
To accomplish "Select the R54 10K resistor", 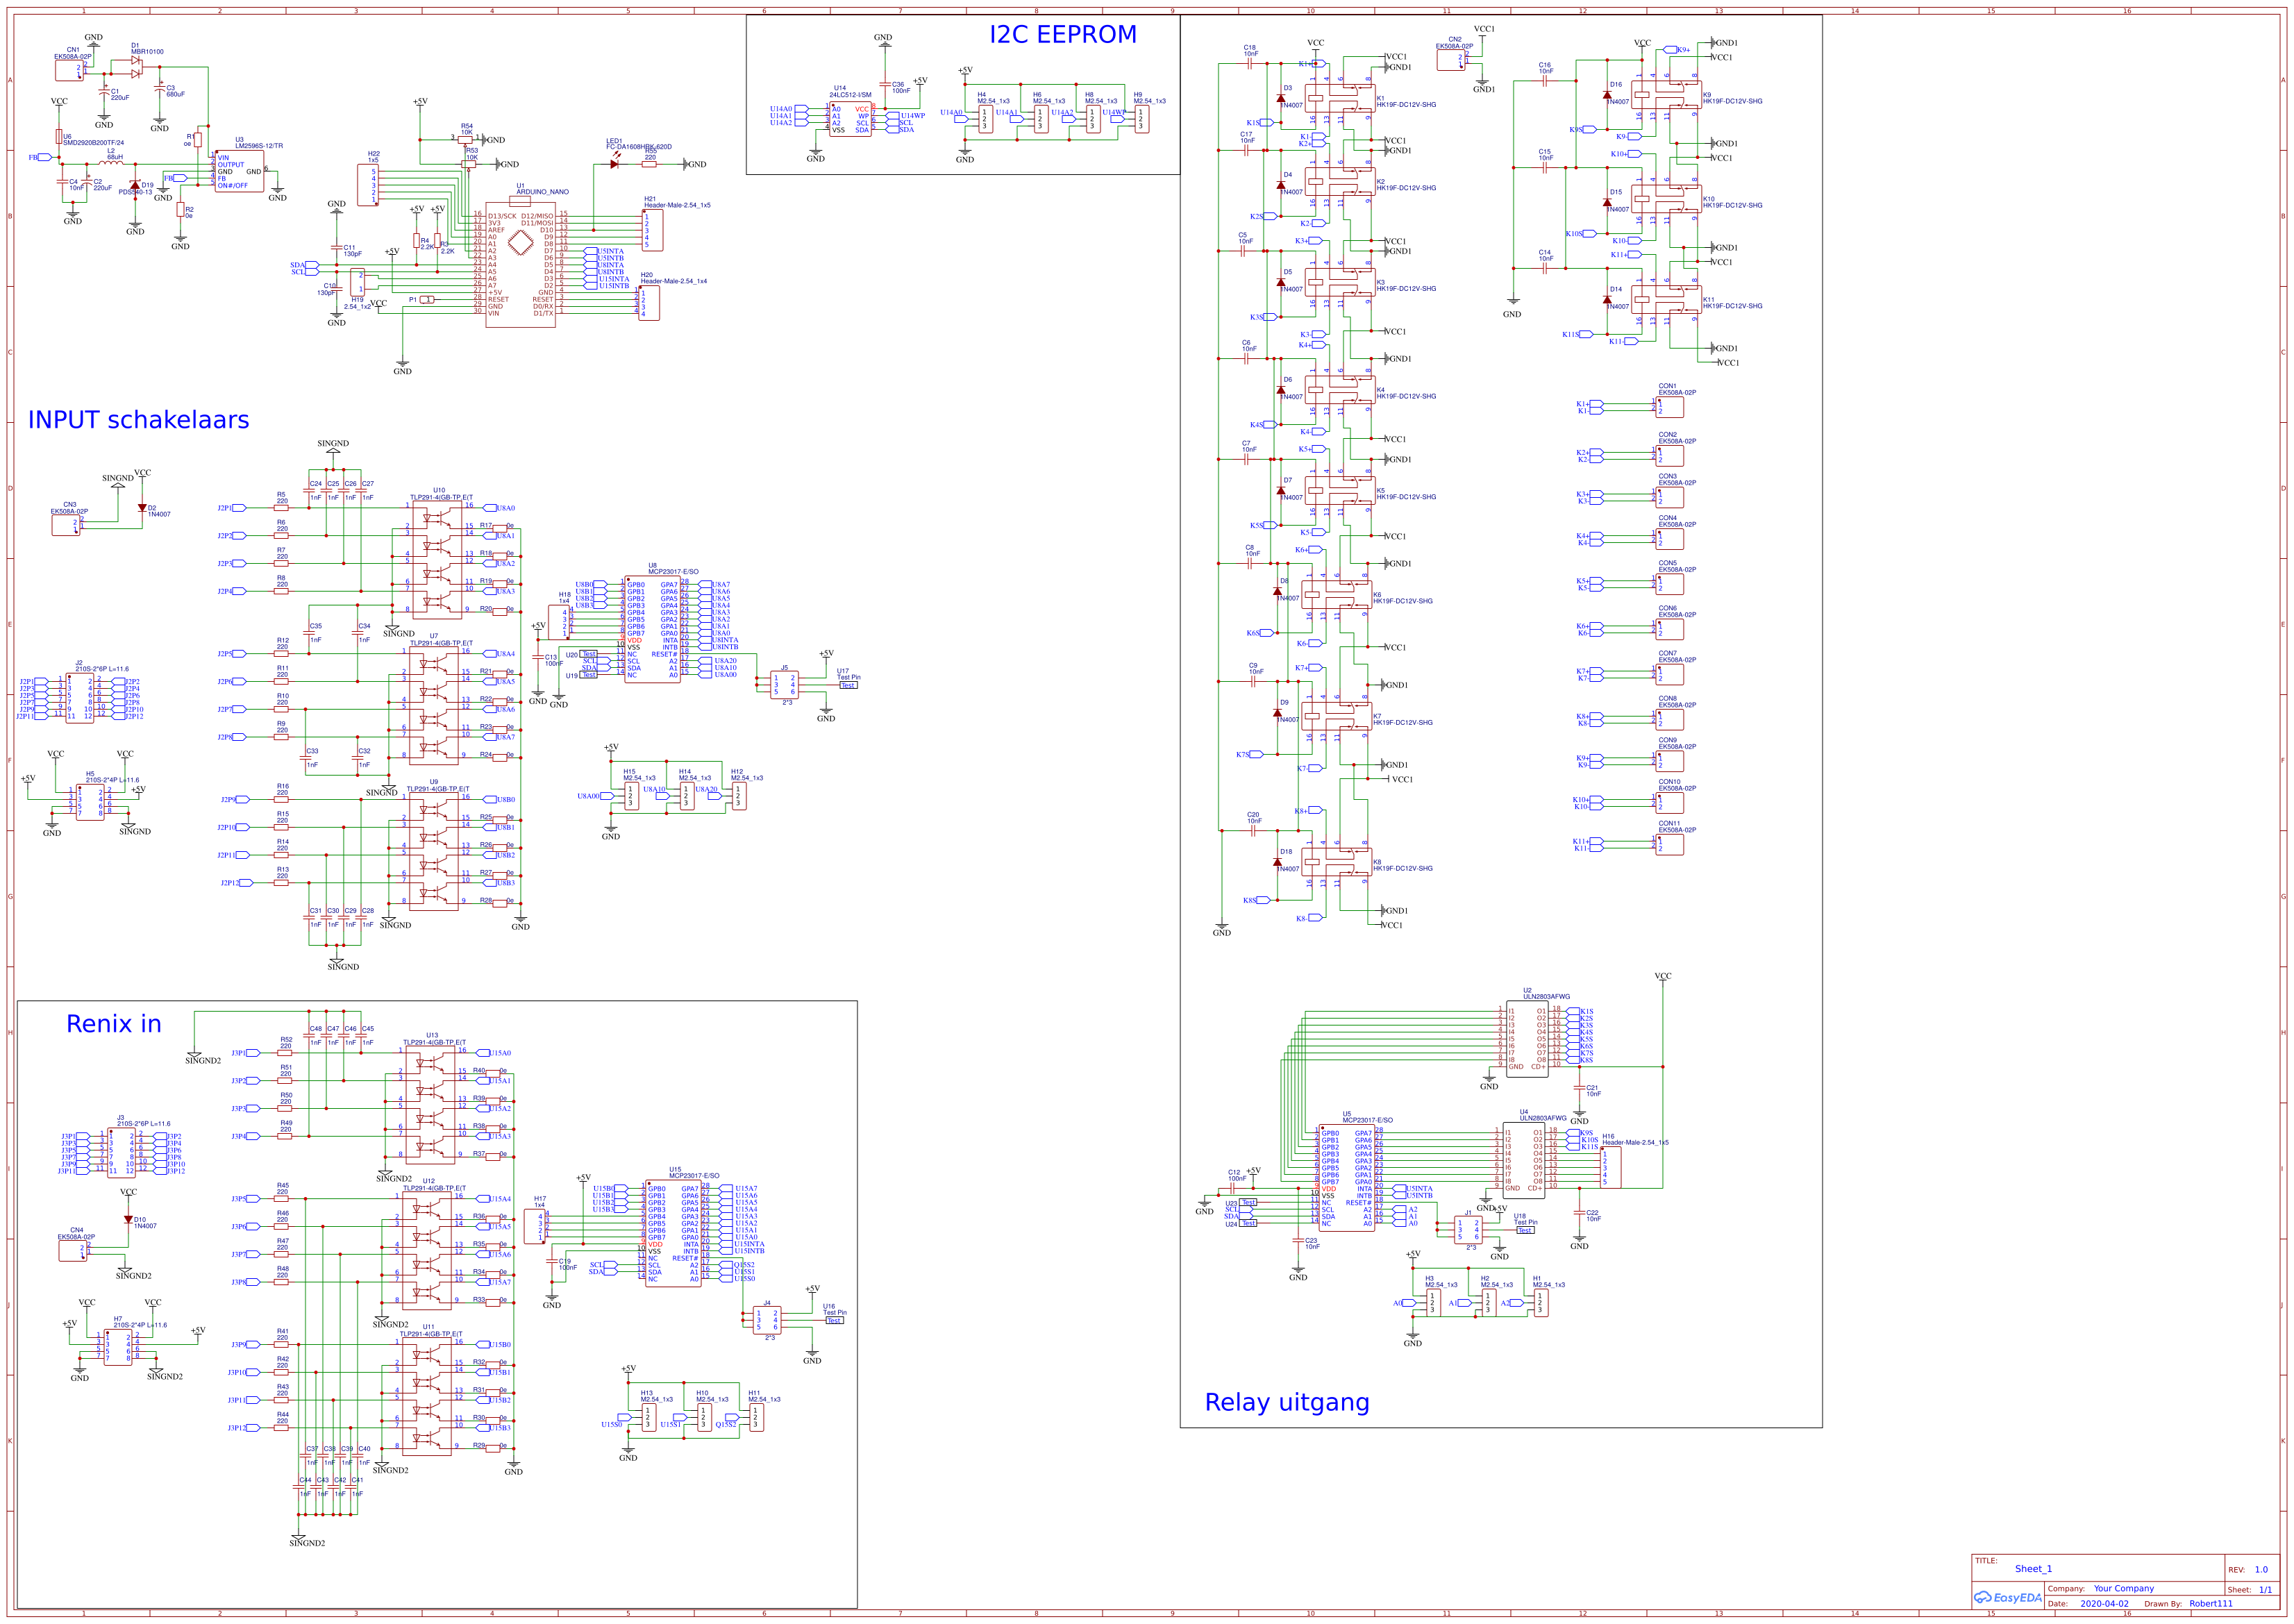I will 466,140.
